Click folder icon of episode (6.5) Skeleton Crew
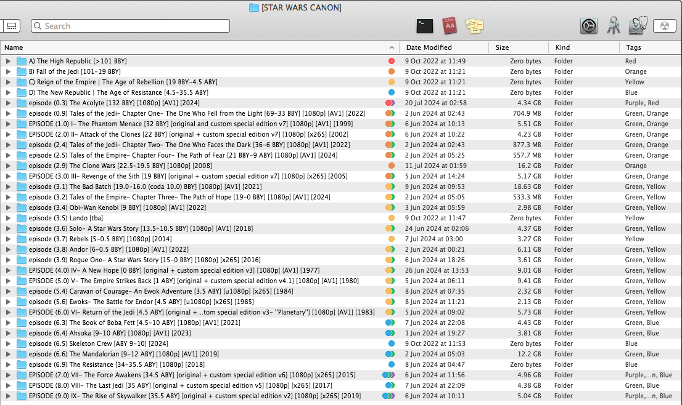682x405 pixels. point(22,343)
